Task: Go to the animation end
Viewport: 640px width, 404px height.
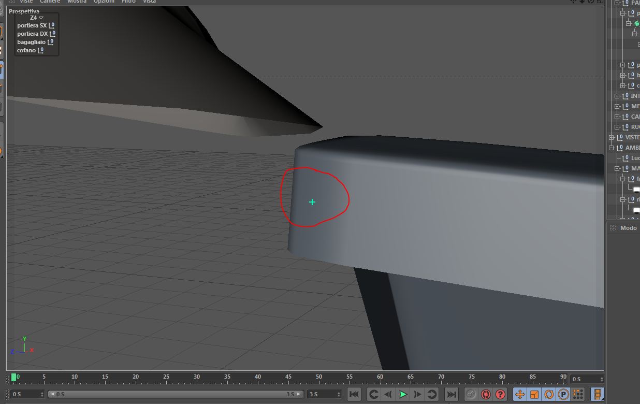Action: 452,394
